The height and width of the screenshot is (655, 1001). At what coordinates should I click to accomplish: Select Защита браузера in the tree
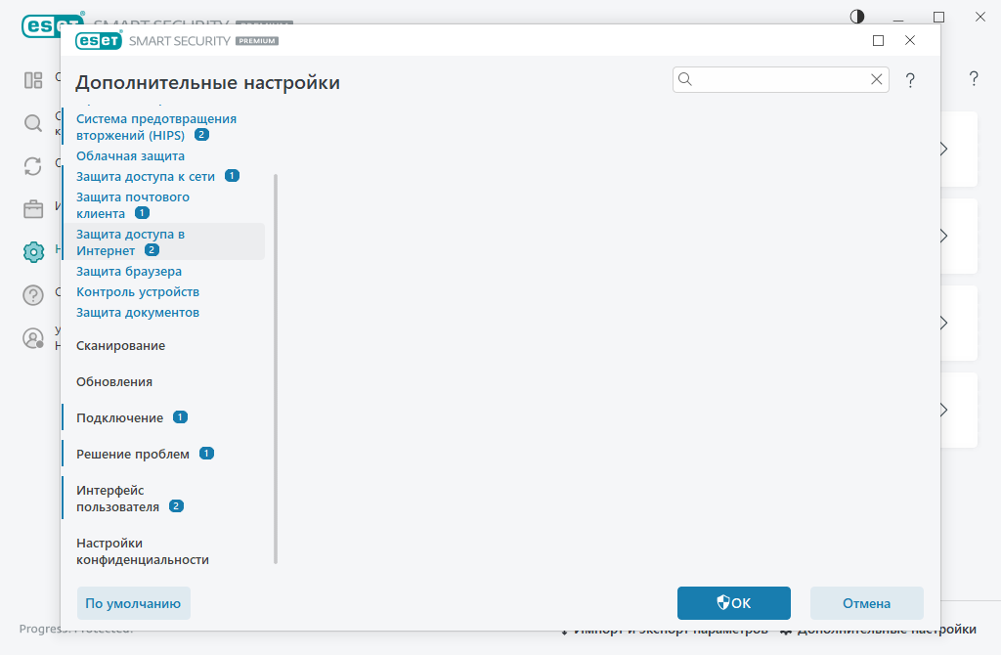pyautogui.click(x=129, y=272)
